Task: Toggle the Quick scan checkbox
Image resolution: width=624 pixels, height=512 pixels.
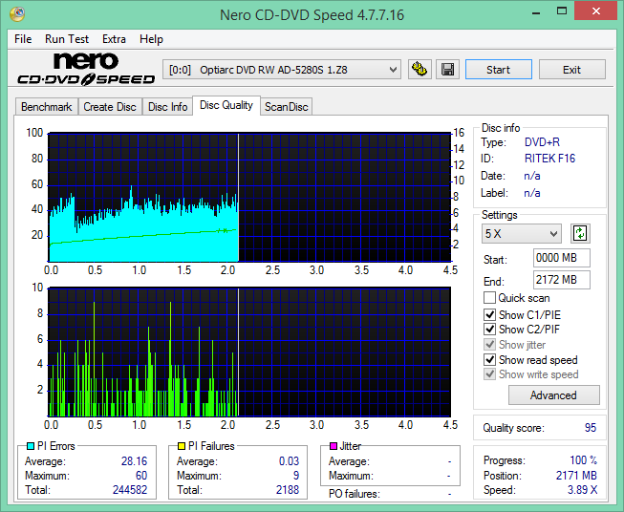Action: 489,298
